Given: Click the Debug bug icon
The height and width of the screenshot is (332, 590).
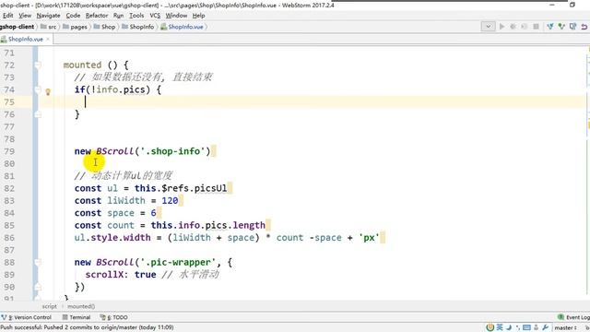Looking at the screenshot, I should point(513,27).
